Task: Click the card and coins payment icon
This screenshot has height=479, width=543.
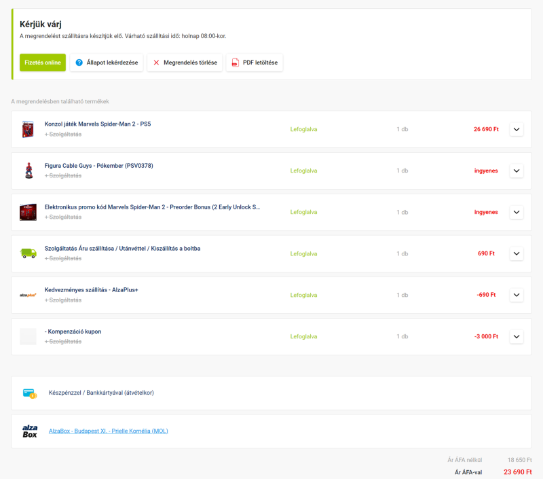Action: 30,393
